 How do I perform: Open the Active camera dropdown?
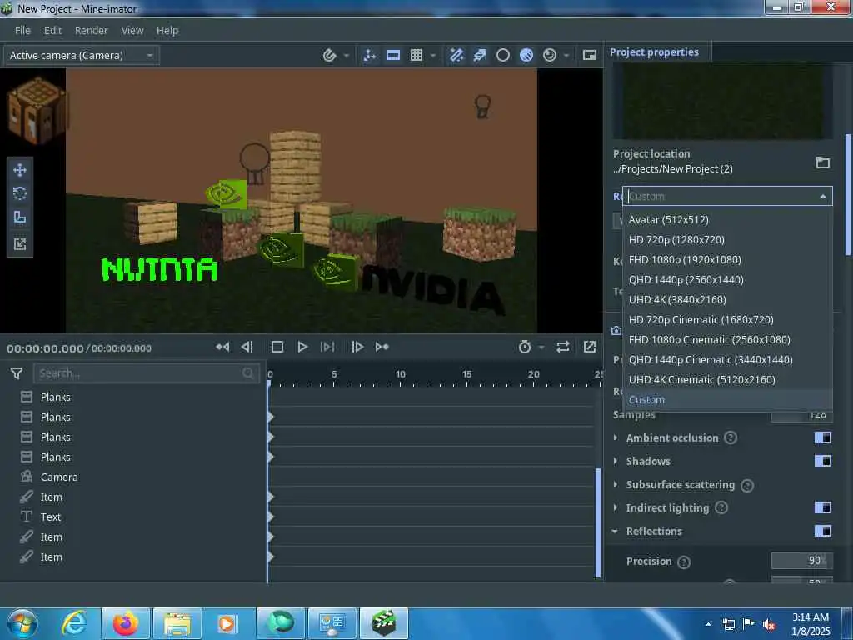click(82, 56)
